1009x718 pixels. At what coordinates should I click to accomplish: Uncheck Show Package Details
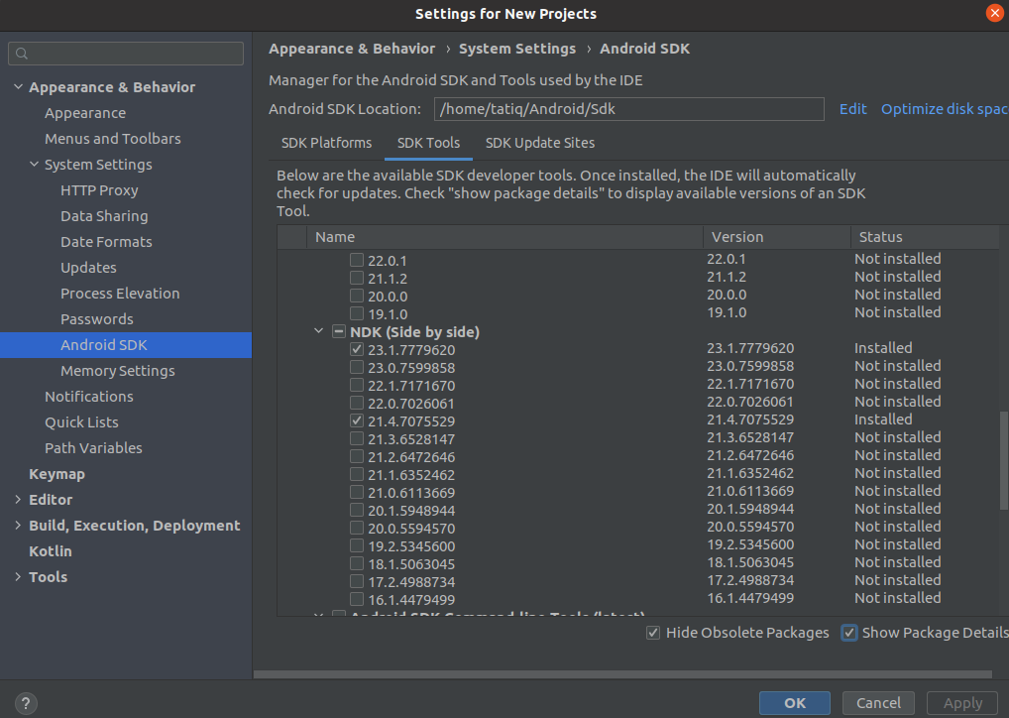(x=849, y=632)
